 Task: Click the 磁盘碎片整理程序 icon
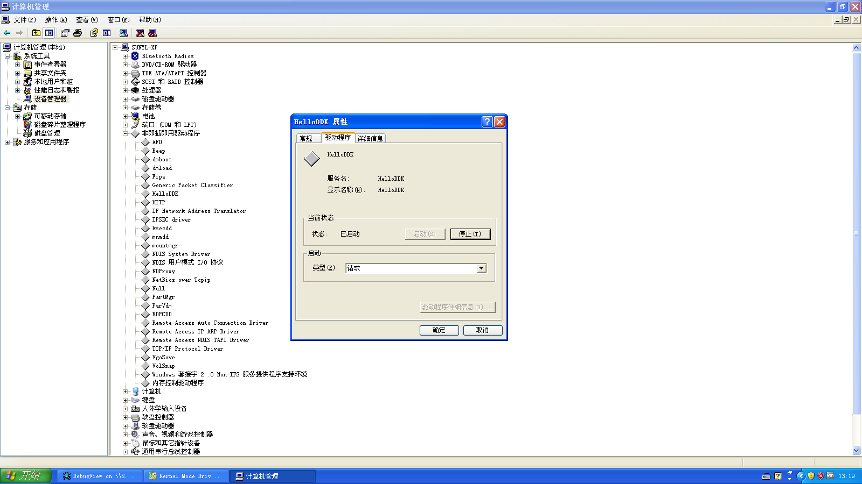tap(27, 125)
